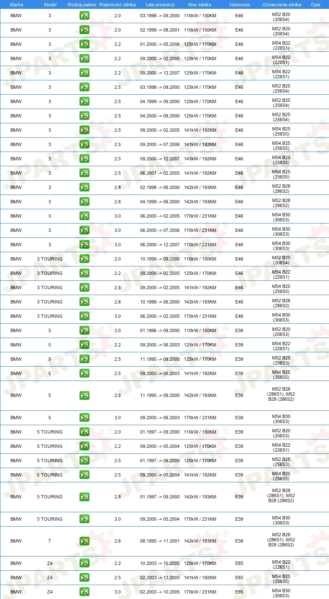The height and width of the screenshot is (599, 329).
Task: Click the Lata produkcji column header
Action: pos(159,4)
